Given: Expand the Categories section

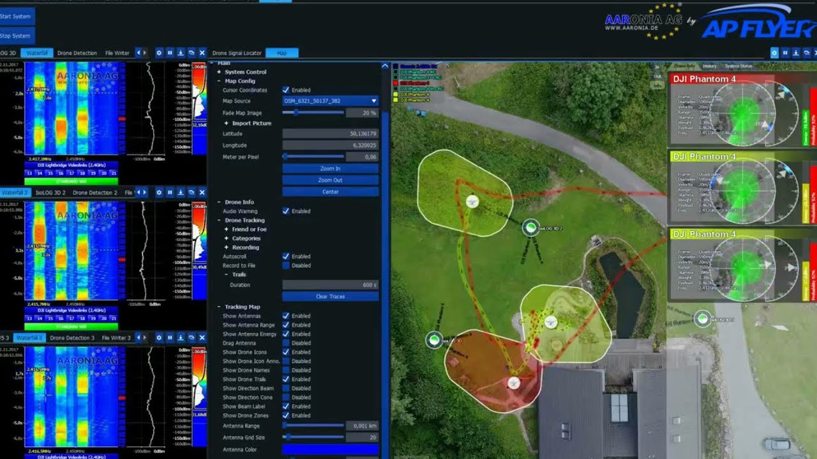Looking at the screenshot, I should pyautogui.click(x=226, y=238).
